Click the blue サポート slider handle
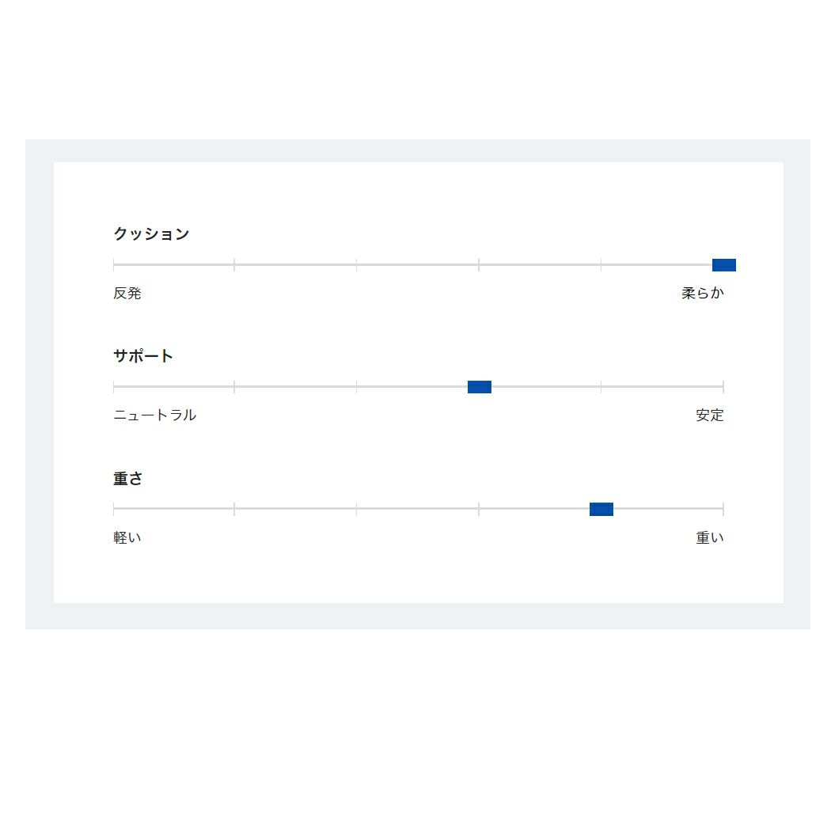Image resolution: width=831 pixels, height=831 pixels. 480,387
